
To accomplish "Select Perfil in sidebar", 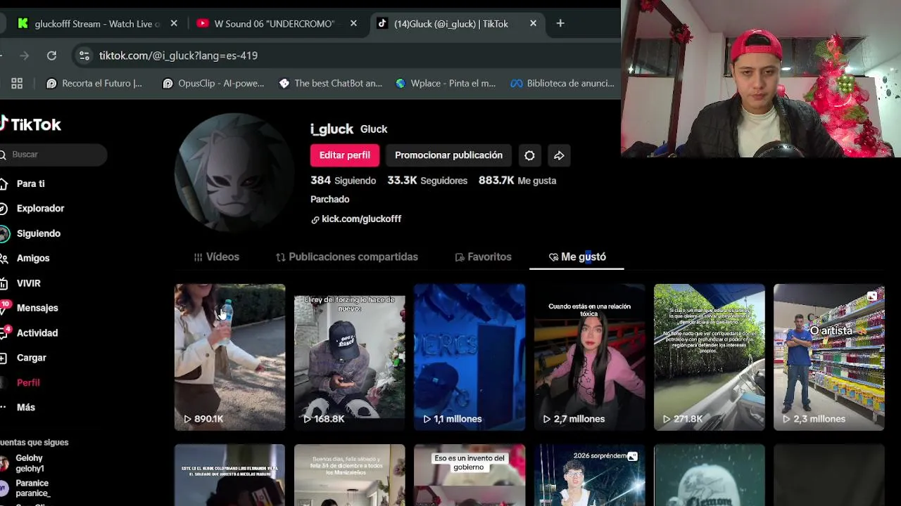I will coord(28,382).
